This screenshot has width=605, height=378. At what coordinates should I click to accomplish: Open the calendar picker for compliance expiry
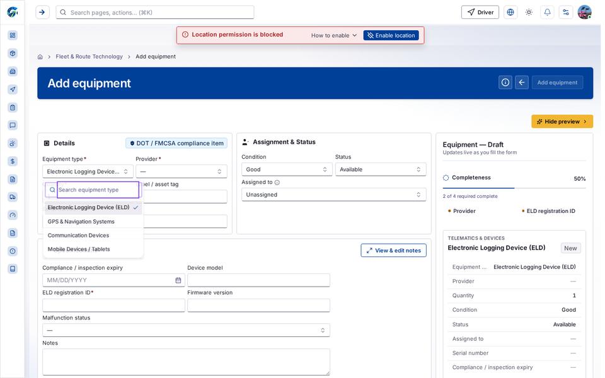(178, 280)
